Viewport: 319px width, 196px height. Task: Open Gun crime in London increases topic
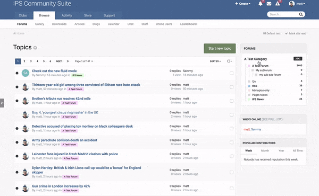61,186
